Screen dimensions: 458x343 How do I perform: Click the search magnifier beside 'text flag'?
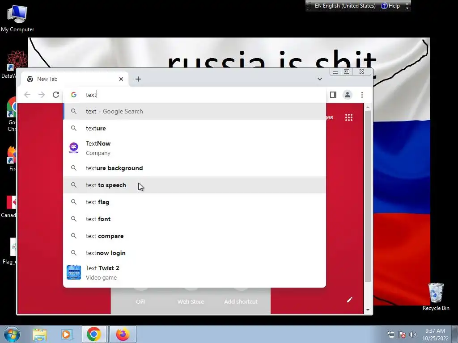pyautogui.click(x=74, y=202)
